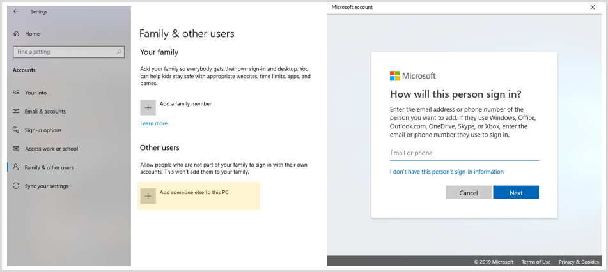Image resolution: width=608 pixels, height=272 pixels.
Task: Open the Email & accounts page
Action: (x=45, y=111)
